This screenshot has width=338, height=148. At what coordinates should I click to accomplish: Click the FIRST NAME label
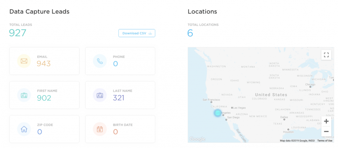click(47, 91)
